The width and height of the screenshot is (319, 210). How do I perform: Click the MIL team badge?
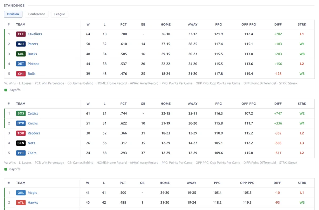[x=21, y=54]
